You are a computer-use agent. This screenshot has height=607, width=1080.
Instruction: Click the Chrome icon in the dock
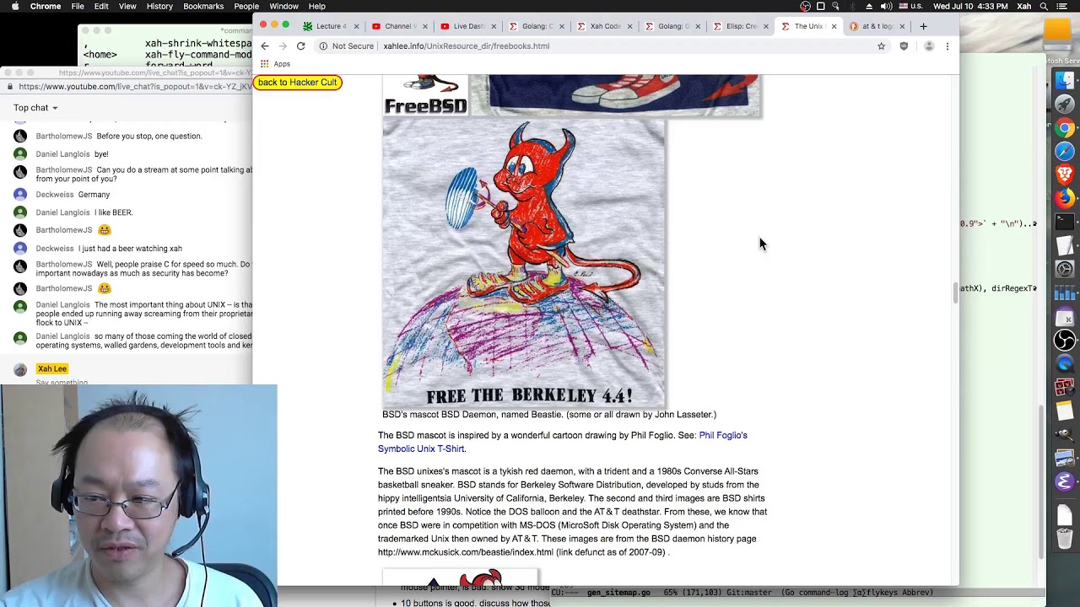pos(1065,128)
